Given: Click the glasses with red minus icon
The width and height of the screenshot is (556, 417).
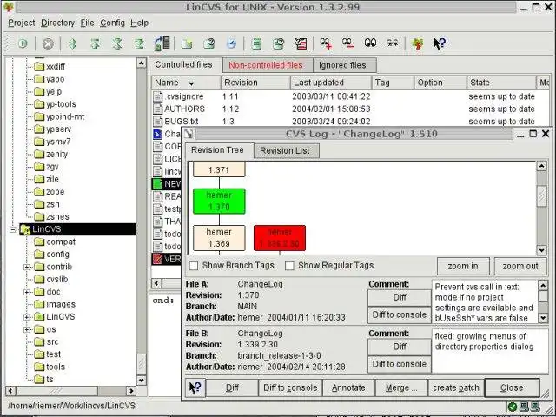Looking at the screenshot, I should (347, 43).
